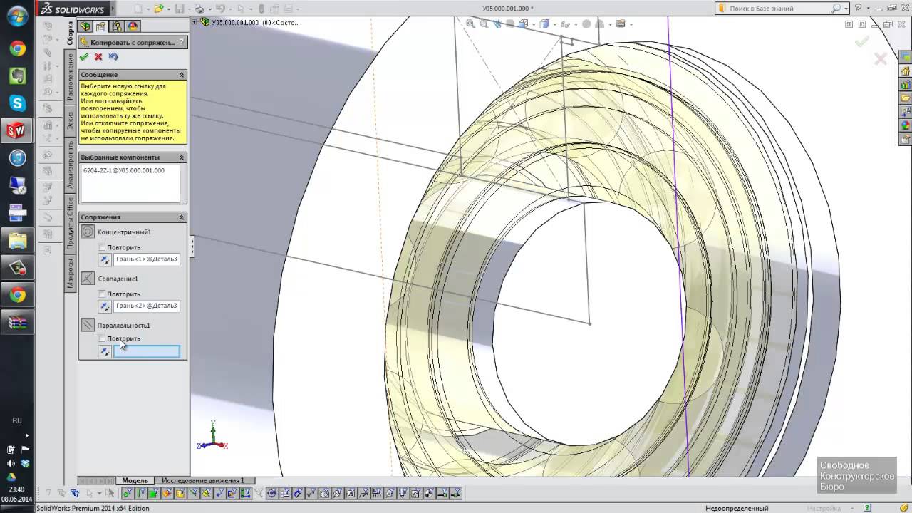This screenshot has width=912, height=513.
Task: Click the blue undo arrow in panel
Action: click(113, 57)
